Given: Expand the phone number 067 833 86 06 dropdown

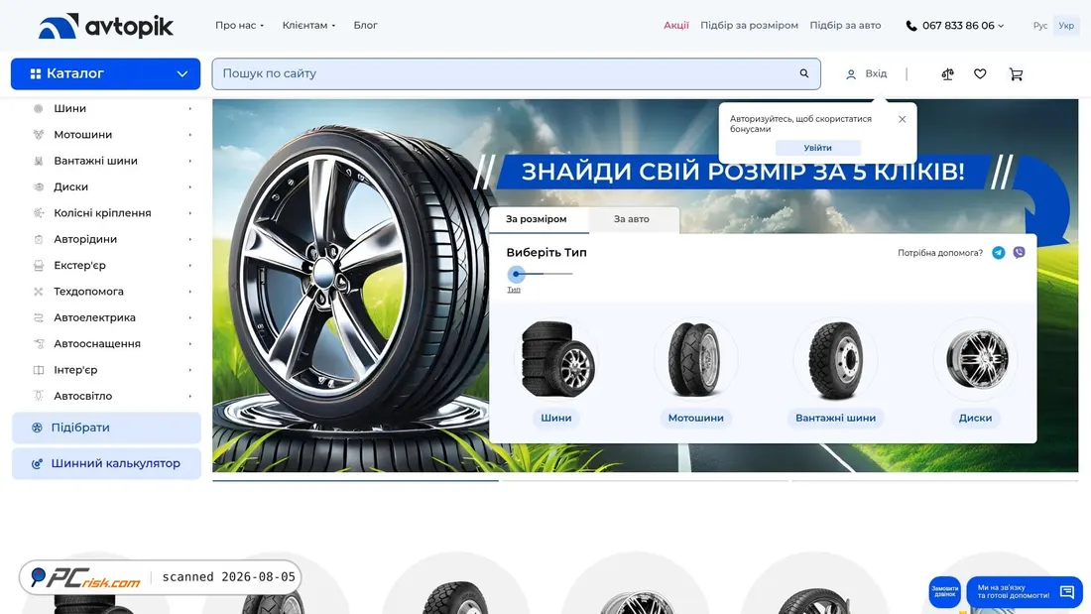Looking at the screenshot, I should pos(1001,26).
